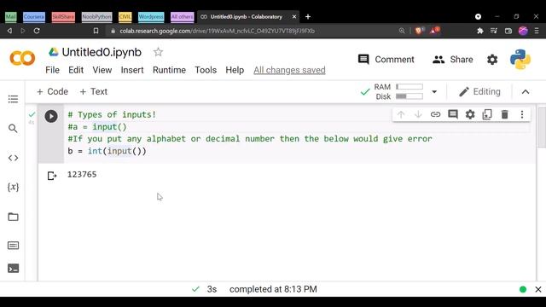Delete the current cell
Screen dimensions: 546x307
[504, 114]
